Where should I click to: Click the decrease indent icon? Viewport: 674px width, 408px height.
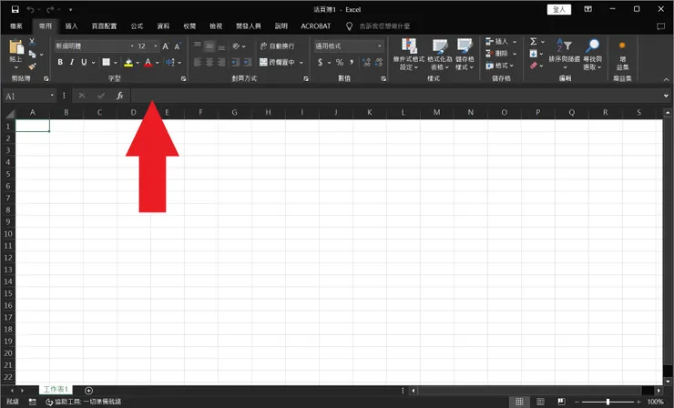[235, 62]
